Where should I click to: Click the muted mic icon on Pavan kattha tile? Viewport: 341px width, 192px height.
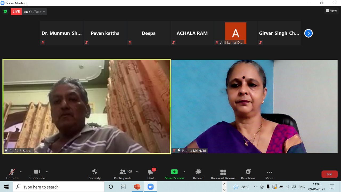click(86, 42)
